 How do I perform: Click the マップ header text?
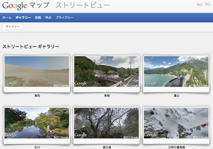click(40, 6)
